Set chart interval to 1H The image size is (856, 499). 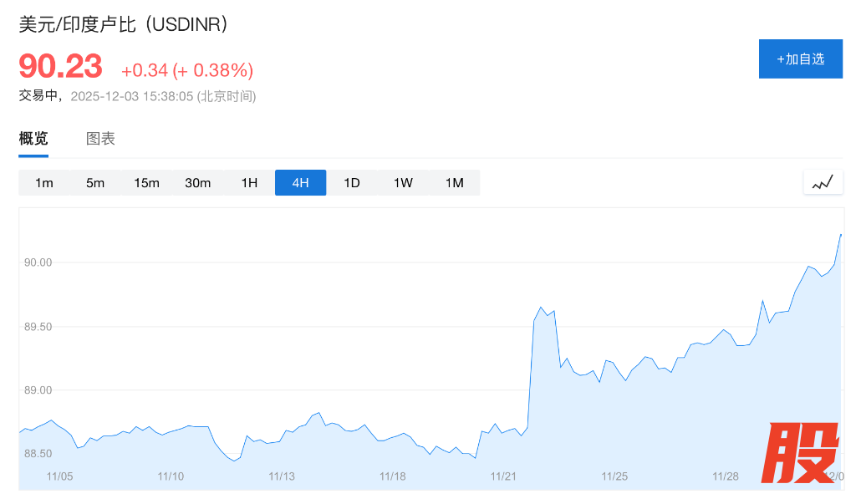pyautogui.click(x=249, y=183)
